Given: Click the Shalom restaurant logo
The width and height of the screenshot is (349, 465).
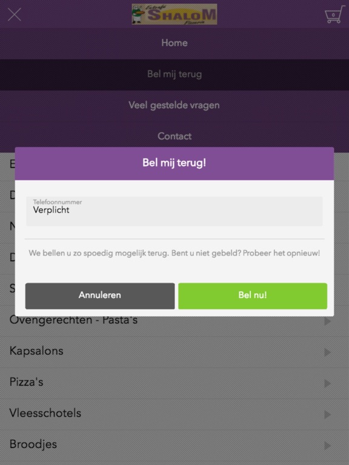Looking at the screenshot, I should (174, 15).
